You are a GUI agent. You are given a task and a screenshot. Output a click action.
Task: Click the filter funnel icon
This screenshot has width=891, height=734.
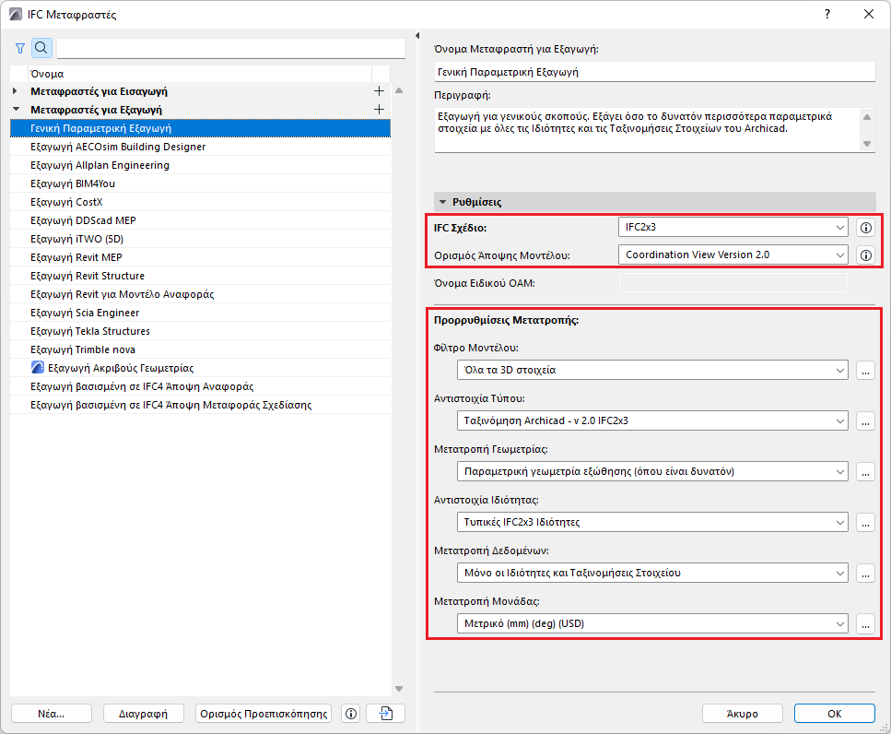click(20, 48)
